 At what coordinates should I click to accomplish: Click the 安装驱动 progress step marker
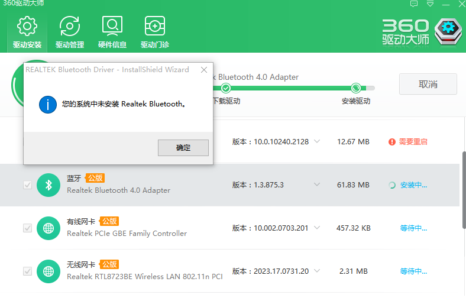[x=356, y=88]
